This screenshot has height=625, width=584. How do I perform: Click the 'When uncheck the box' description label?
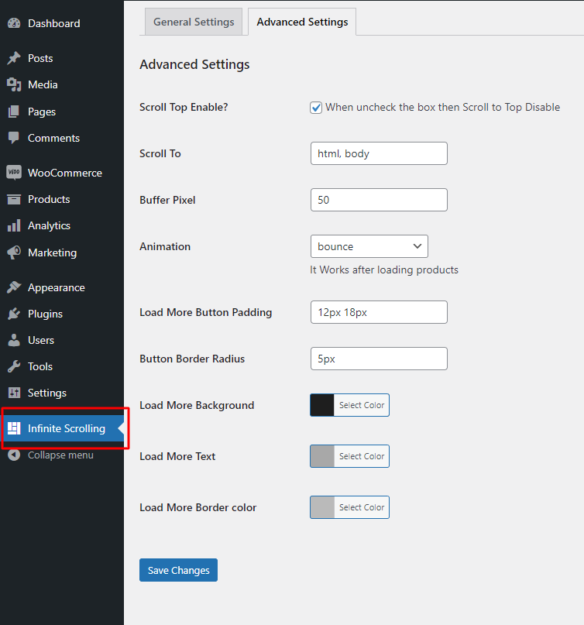point(442,107)
